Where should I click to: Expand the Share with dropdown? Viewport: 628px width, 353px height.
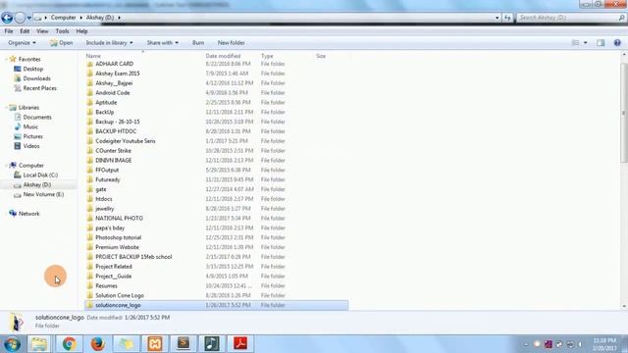coord(162,43)
